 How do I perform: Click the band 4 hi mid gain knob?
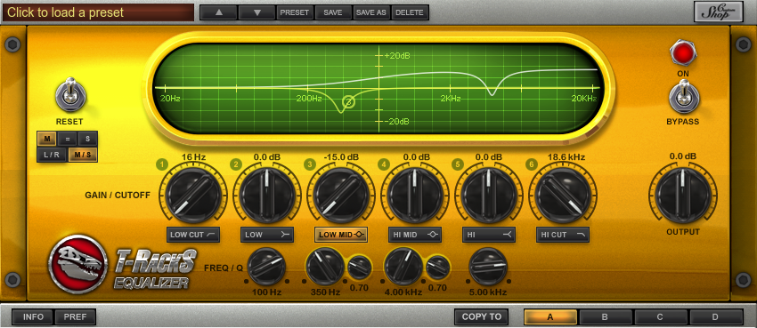415,195
